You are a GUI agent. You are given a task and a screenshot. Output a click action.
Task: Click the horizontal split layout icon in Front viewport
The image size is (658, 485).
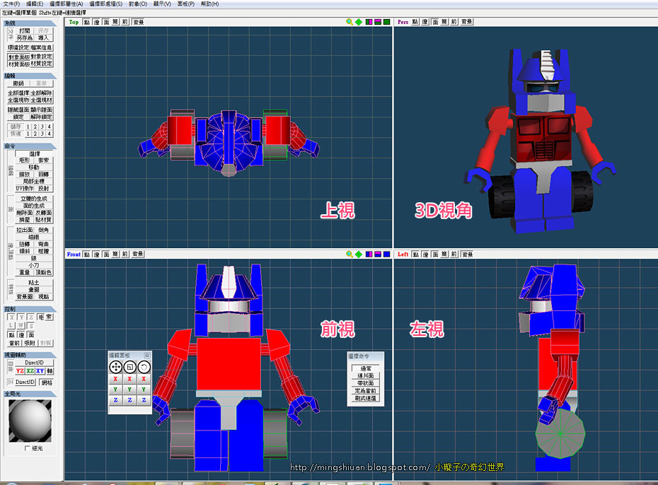[378, 254]
